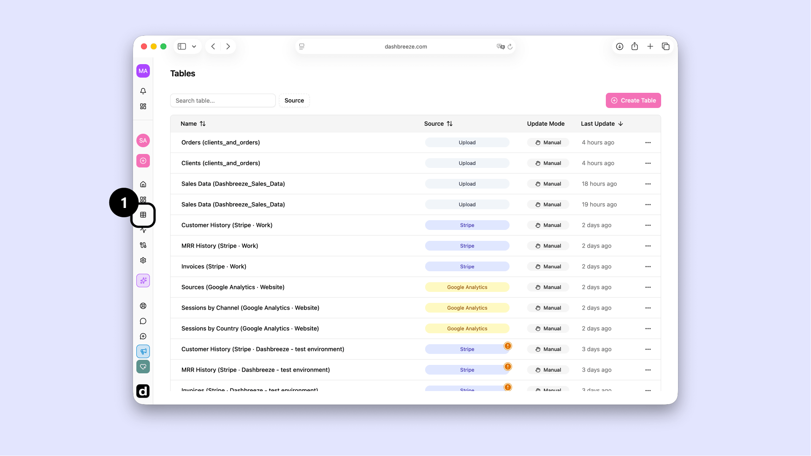
Task: Sort by Last Update column header
Action: [x=602, y=124]
